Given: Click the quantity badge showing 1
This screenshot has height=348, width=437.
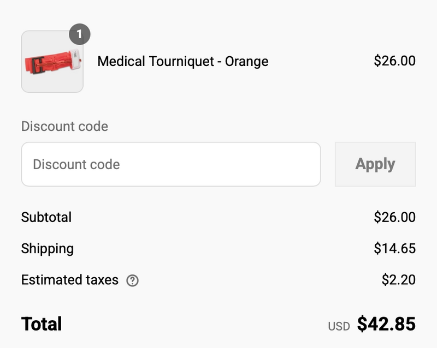Looking at the screenshot, I should pos(79,35).
